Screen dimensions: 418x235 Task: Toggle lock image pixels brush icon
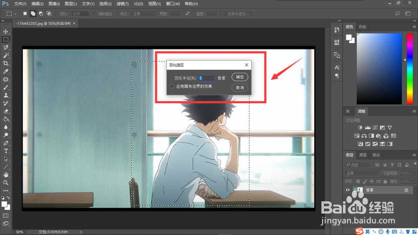pyautogui.click(x=364, y=181)
